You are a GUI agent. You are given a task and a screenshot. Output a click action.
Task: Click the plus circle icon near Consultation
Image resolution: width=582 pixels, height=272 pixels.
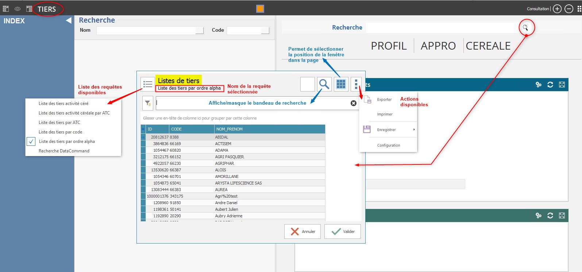(557, 9)
